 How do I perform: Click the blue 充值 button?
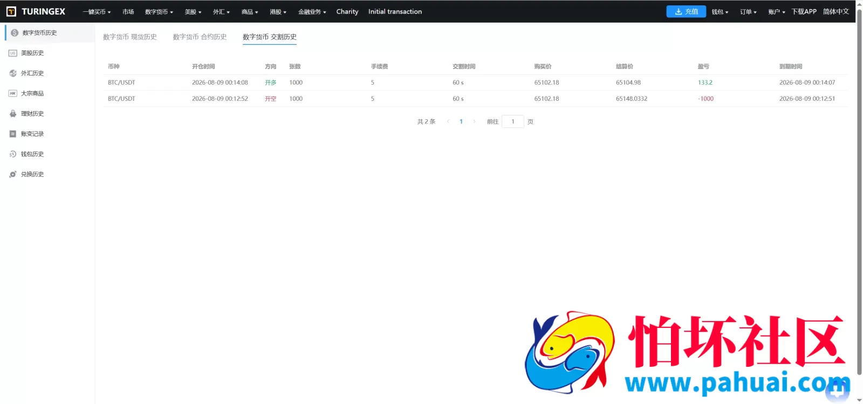point(686,11)
